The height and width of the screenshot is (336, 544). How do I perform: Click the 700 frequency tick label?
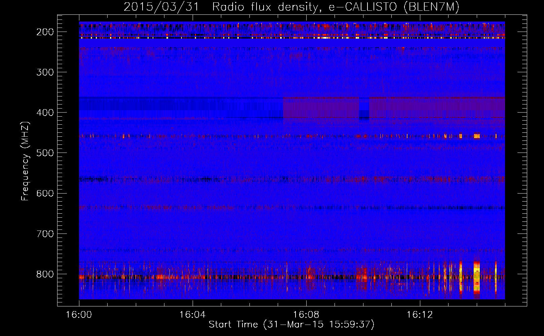pyautogui.click(x=45, y=234)
